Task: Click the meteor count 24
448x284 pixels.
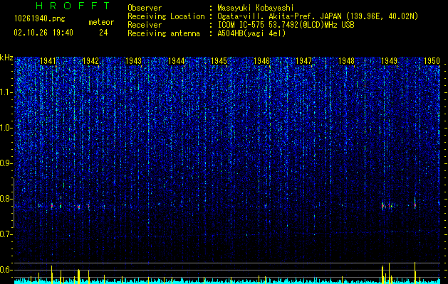Action: click(103, 33)
